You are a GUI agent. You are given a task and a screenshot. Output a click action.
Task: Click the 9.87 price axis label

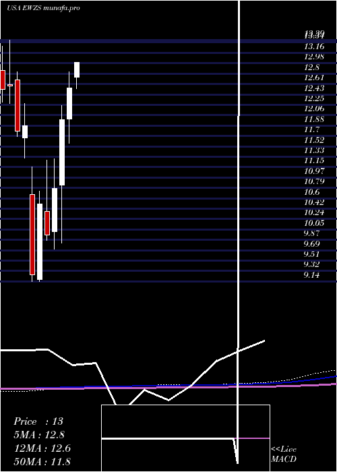point(311,233)
